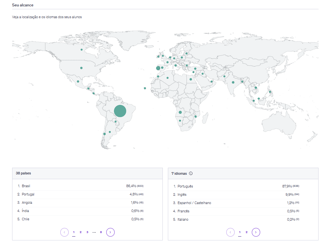
Task: Click the 38 países panel header
Action: (87, 173)
